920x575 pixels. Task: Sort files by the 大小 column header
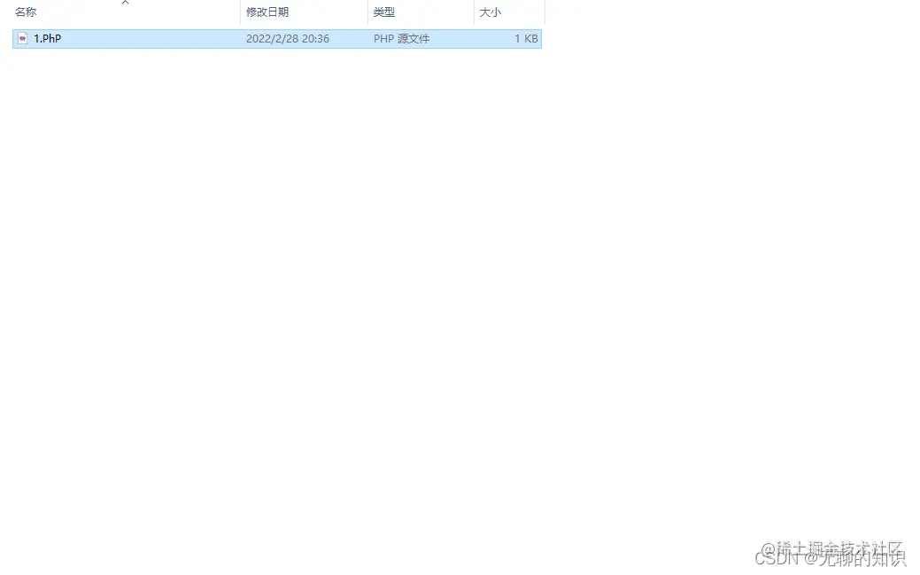click(491, 12)
